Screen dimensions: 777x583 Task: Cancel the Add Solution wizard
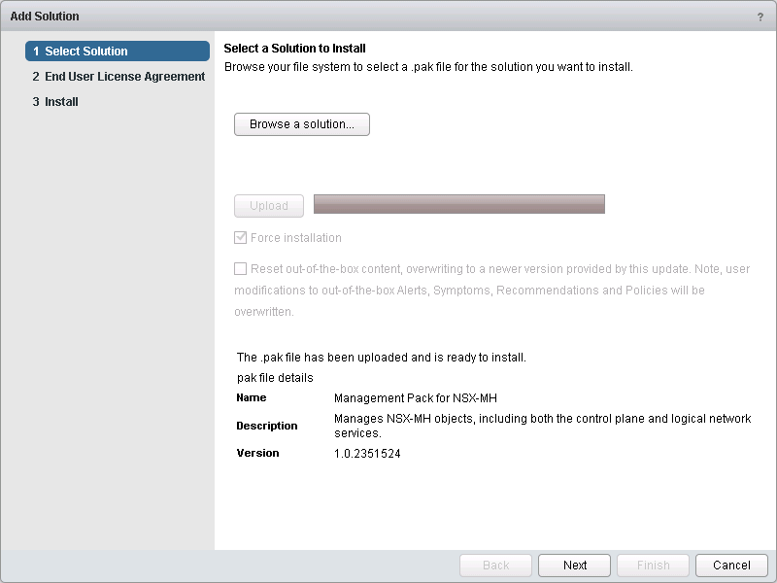(731, 566)
